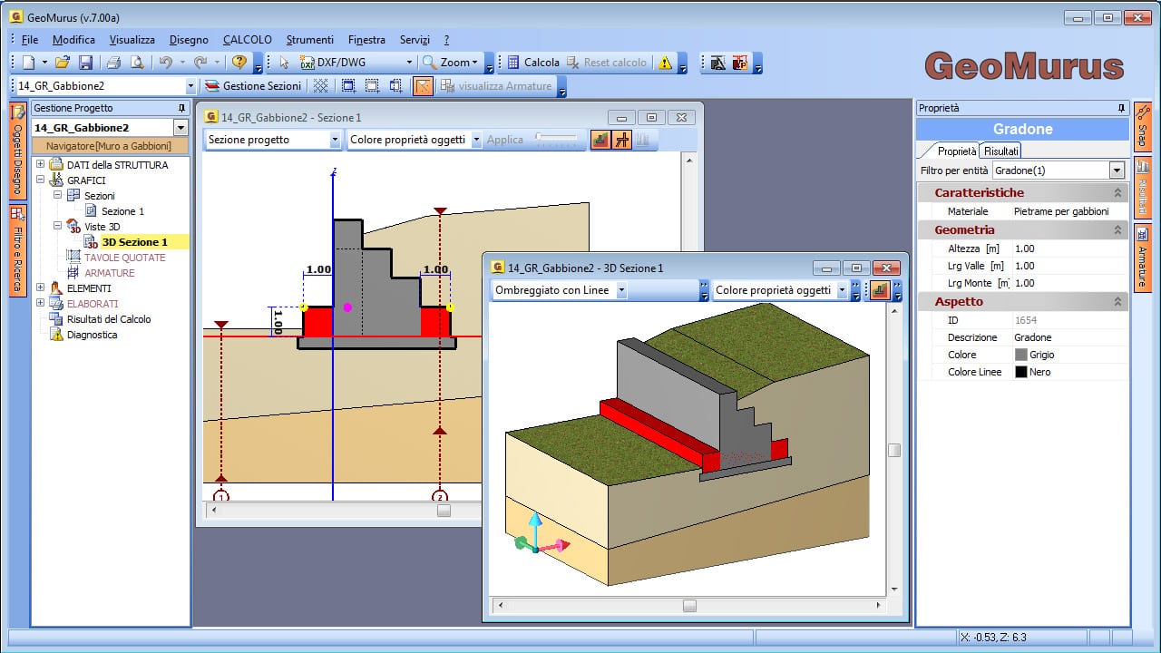Viewport: 1161px width, 653px height.
Task: Expand the ELEMENTI tree node
Action: click(40, 288)
